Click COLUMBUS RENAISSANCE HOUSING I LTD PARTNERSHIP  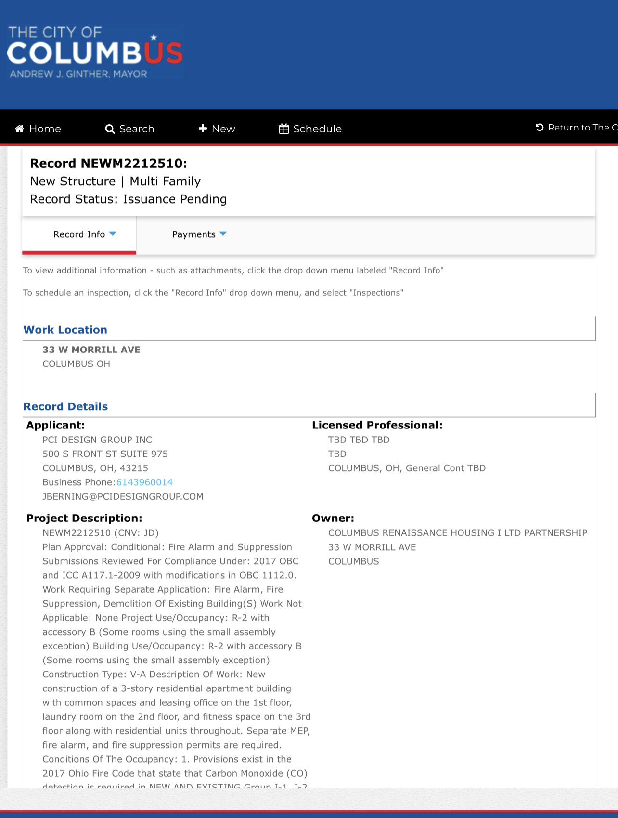(458, 533)
